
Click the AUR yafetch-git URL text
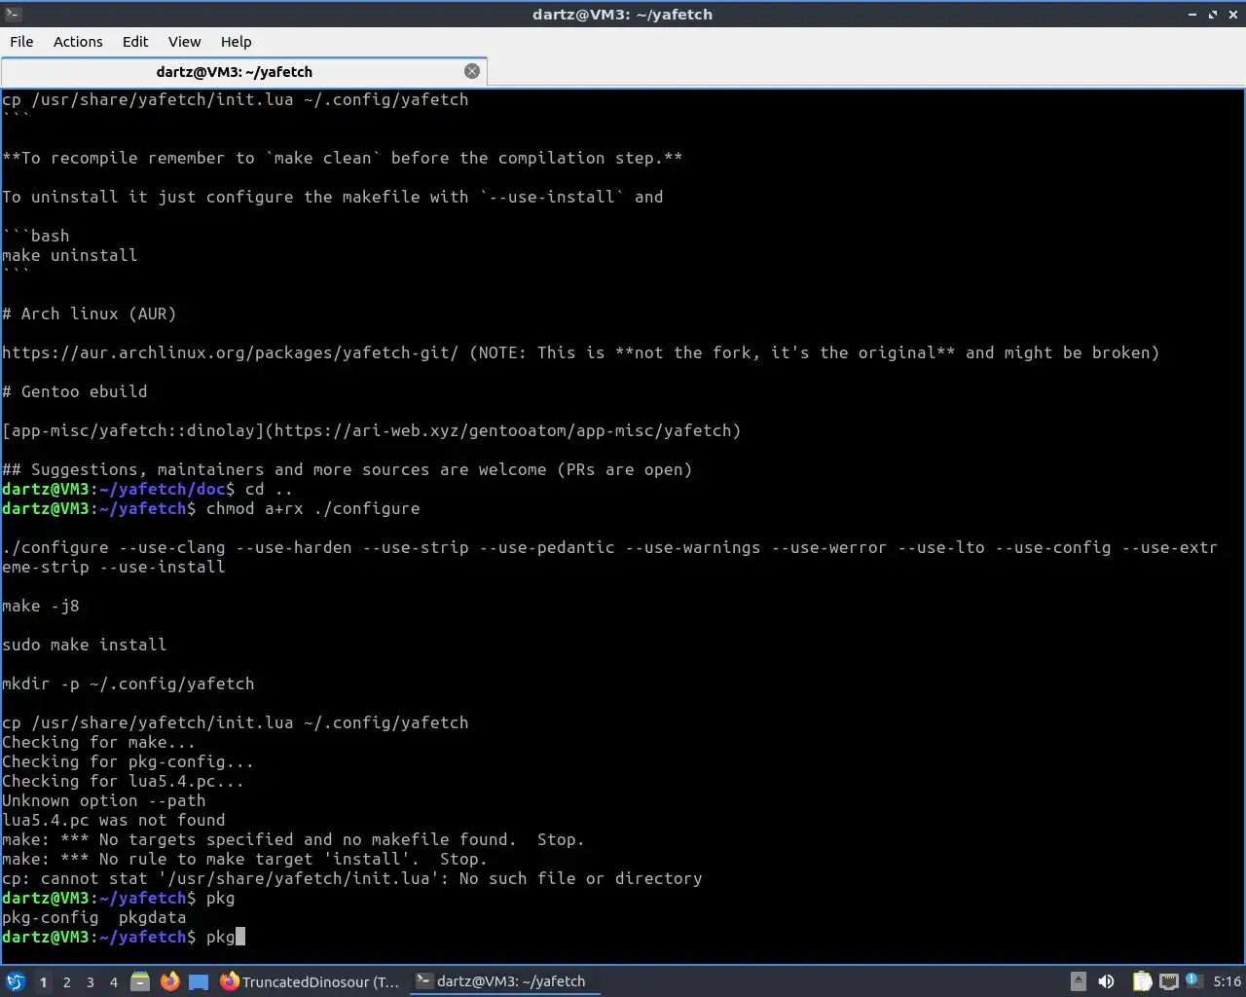(230, 352)
